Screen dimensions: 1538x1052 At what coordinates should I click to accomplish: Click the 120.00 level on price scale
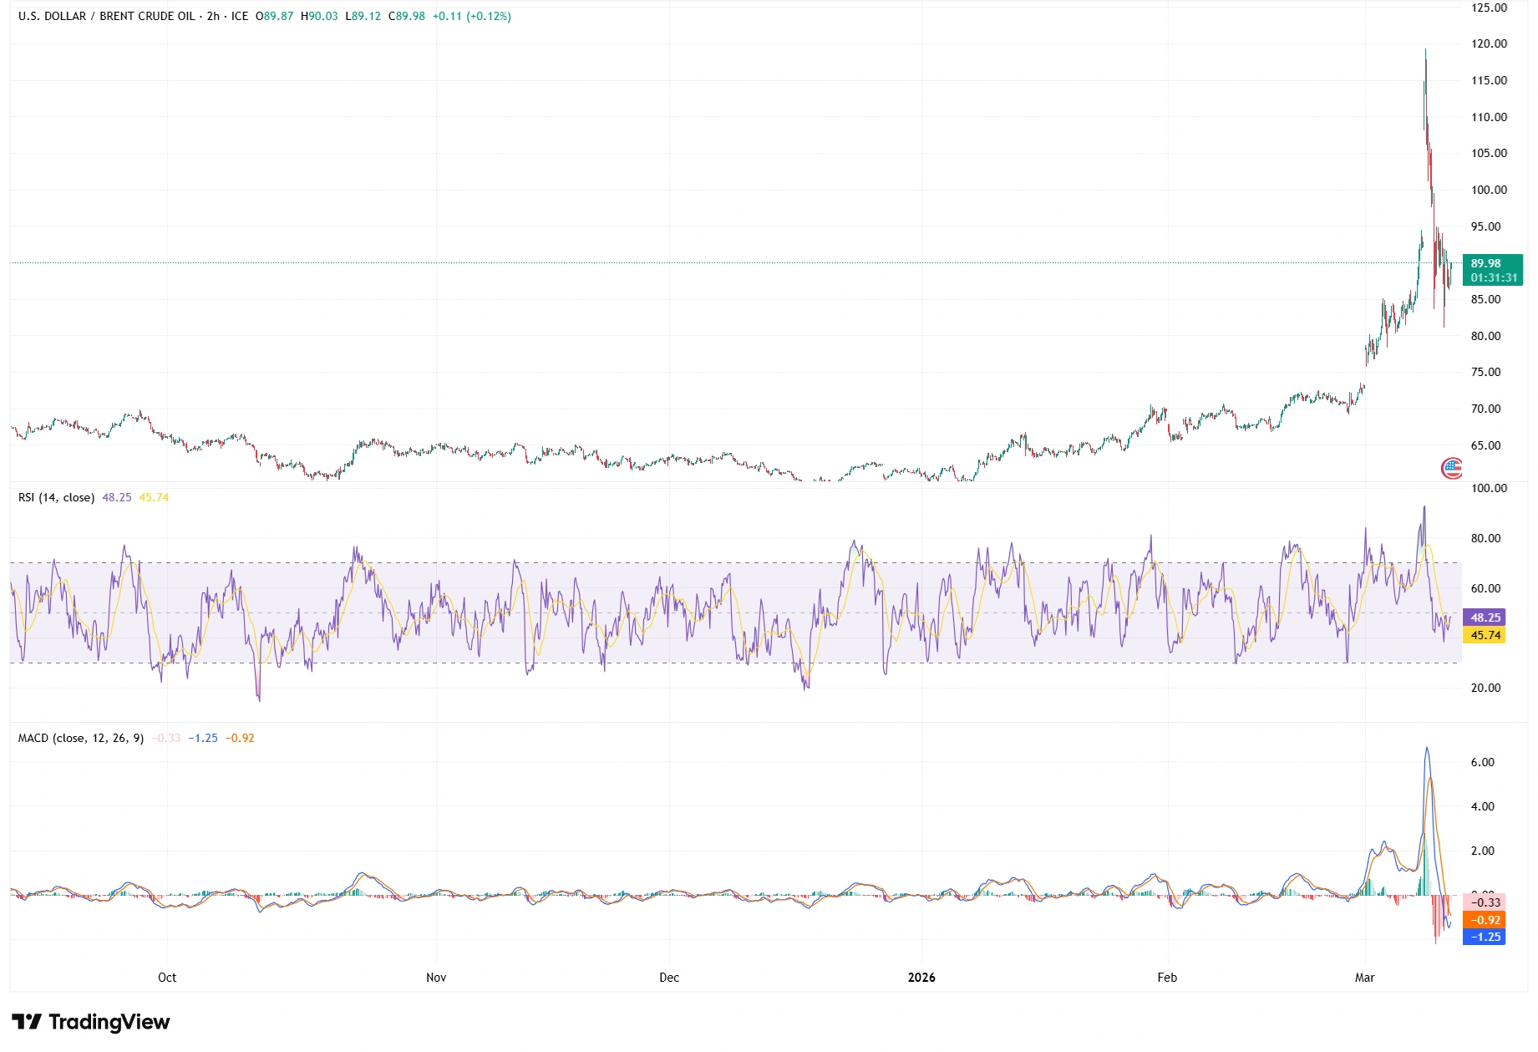pos(1489,43)
